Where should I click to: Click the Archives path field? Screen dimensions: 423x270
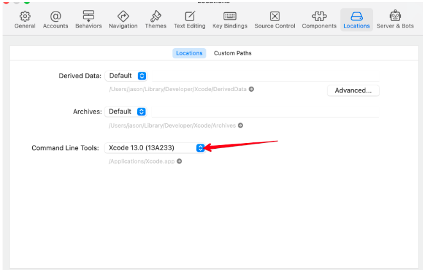[265, 112]
